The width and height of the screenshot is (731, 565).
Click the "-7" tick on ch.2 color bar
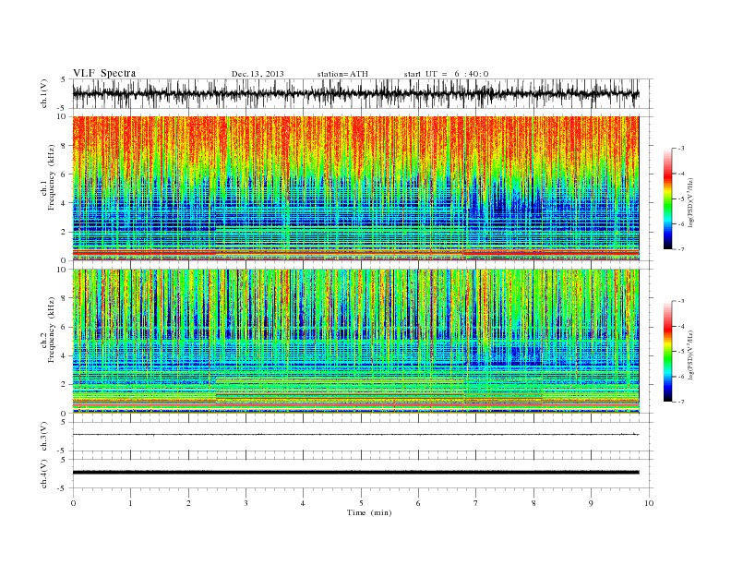point(680,402)
